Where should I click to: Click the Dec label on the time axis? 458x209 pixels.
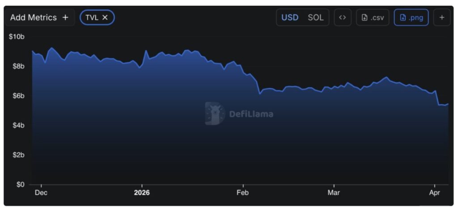point(41,193)
